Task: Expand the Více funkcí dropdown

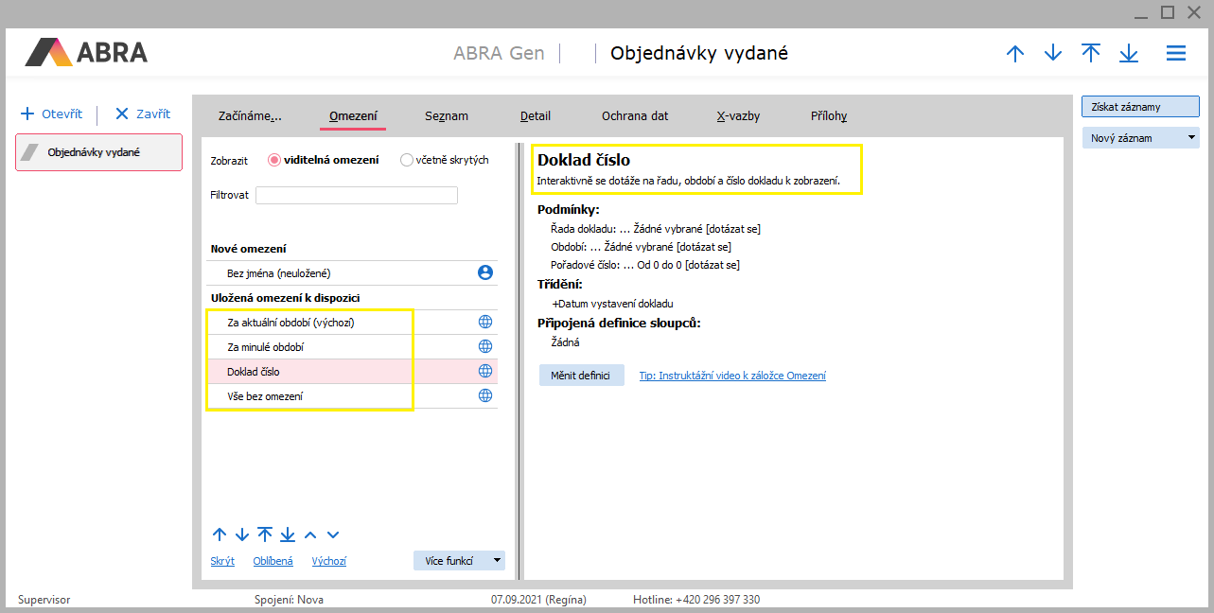Action: click(x=497, y=561)
